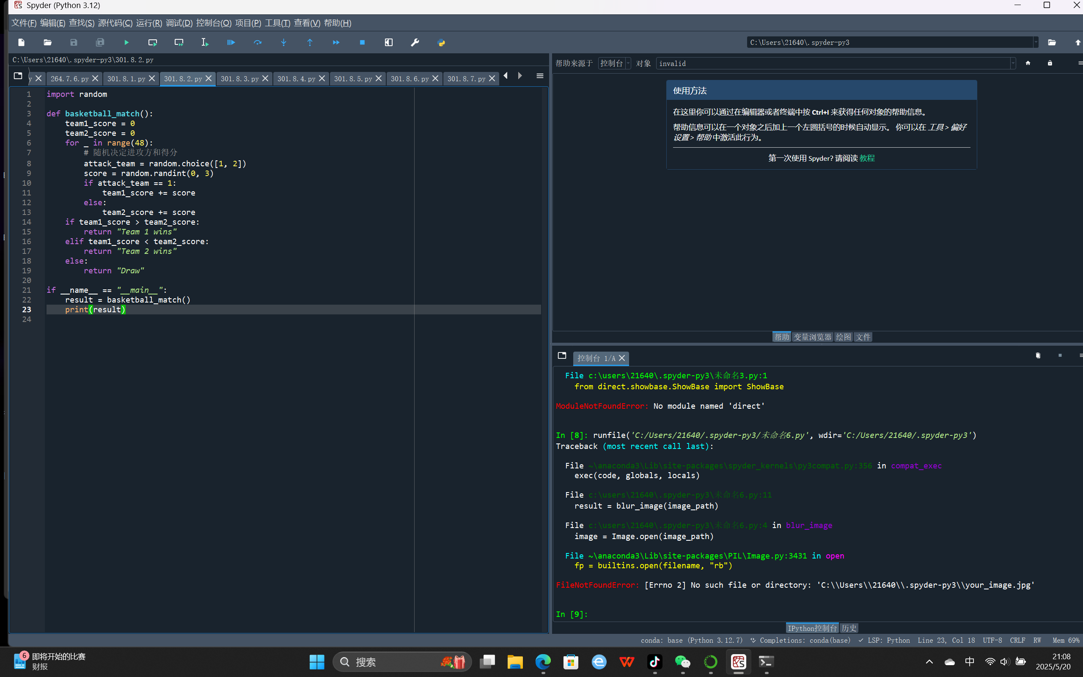This screenshot has width=1083, height=677.
Task: Click the Run current cell toolbar icon
Action: (153, 43)
